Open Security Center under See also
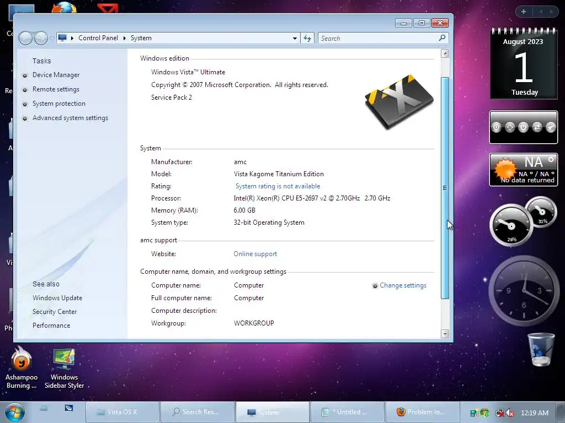 (55, 312)
